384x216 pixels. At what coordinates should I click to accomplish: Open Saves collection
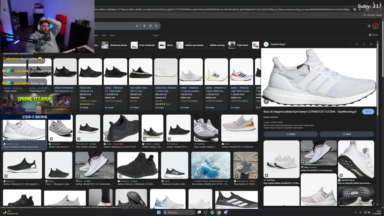click(373, 35)
